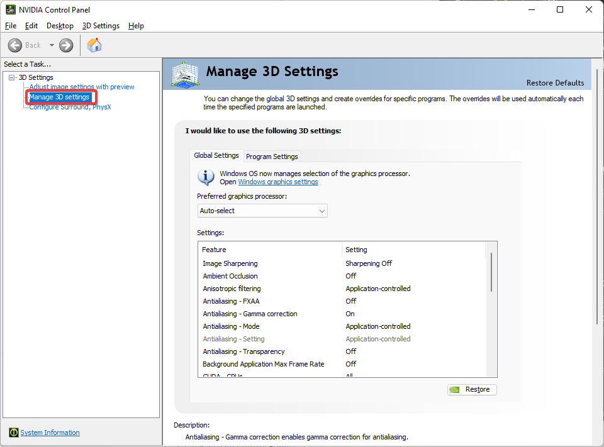The width and height of the screenshot is (604, 447).
Task: Open the Desktop menu
Action: pyautogui.click(x=60, y=26)
